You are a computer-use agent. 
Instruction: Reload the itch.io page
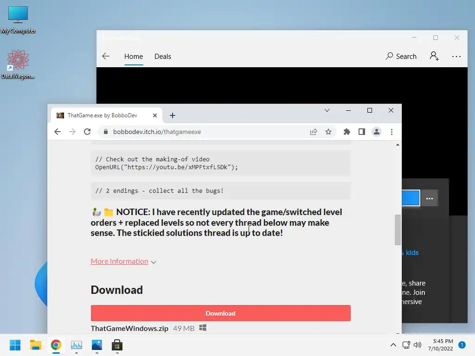[x=87, y=132]
